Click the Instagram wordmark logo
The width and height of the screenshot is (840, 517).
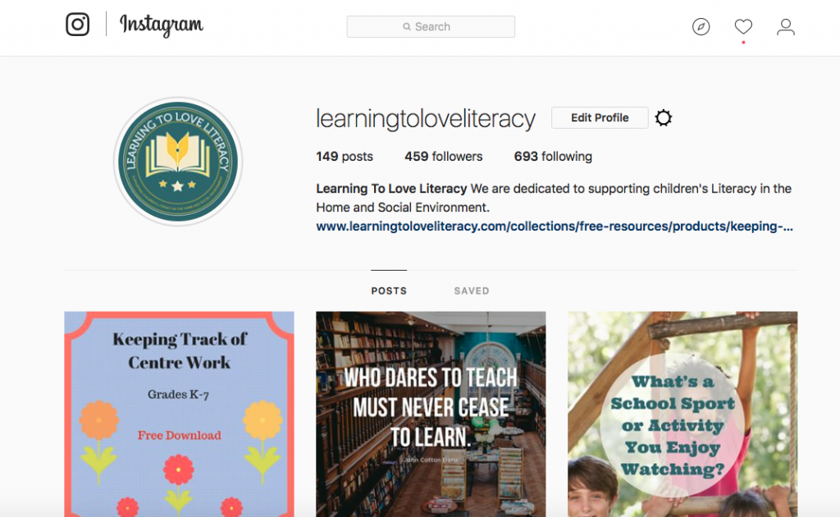point(162,25)
